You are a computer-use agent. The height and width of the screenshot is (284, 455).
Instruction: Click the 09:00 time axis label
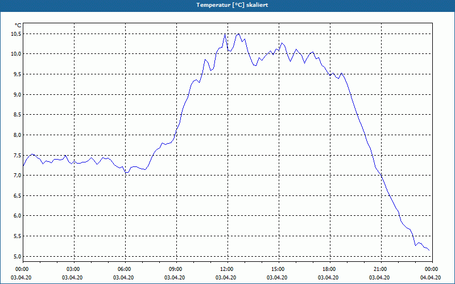coord(176,269)
